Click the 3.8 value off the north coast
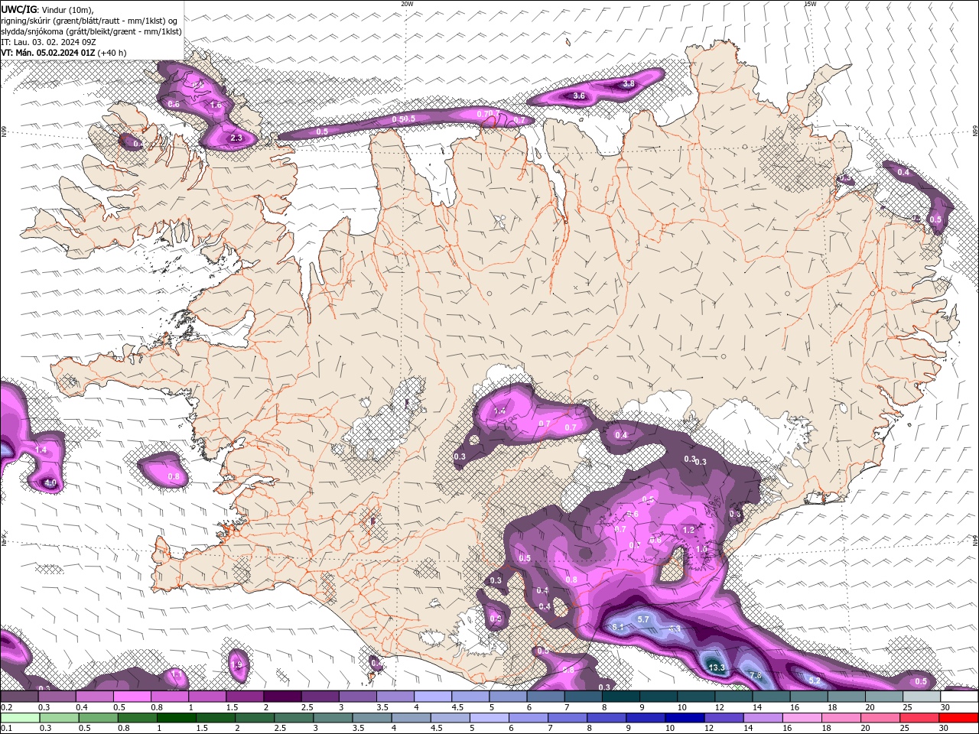Screen dimensions: 979x734 (629, 83)
